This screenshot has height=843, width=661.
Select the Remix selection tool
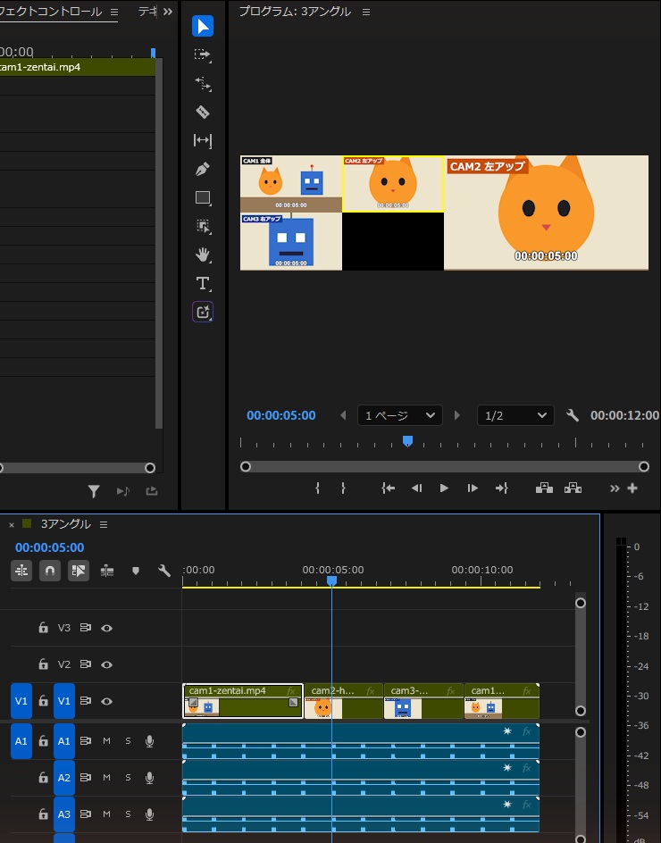pos(203,226)
